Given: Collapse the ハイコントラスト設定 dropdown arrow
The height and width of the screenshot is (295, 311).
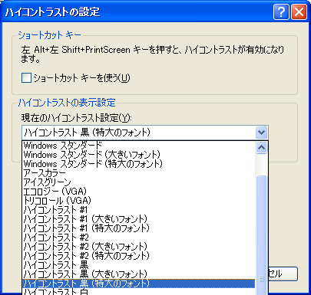Looking at the screenshot, I should [261, 133].
